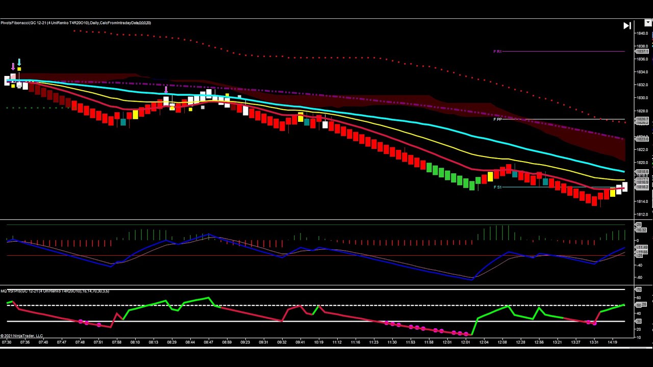This screenshot has height=367, width=653.
Task: Click the 1816.2 price level tag
Action: tap(642, 186)
